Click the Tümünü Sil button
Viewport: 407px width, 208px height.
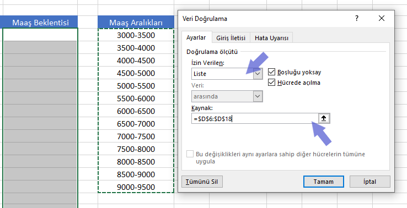tap(202, 182)
